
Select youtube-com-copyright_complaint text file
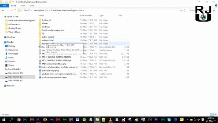click(59, 74)
